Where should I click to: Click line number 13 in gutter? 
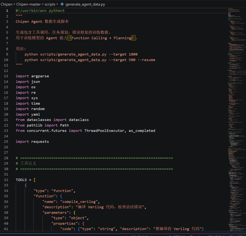[6, 76]
